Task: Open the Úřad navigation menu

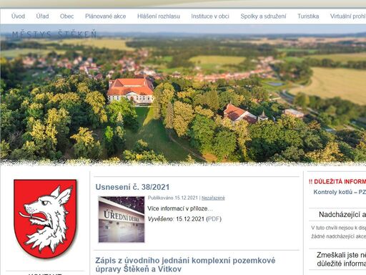Action: coord(42,16)
